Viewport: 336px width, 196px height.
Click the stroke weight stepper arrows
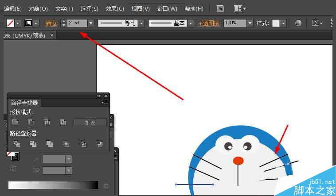[x=64, y=23]
